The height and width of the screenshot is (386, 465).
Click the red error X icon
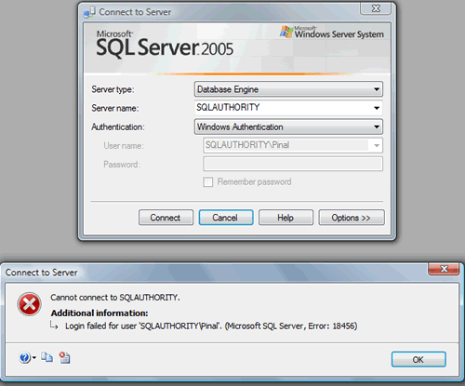click(x=29, y=304)
